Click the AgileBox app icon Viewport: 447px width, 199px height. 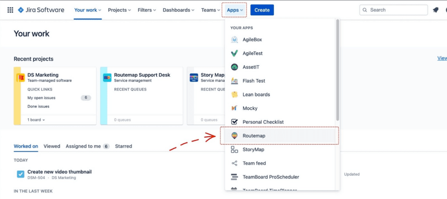(234, 40)
